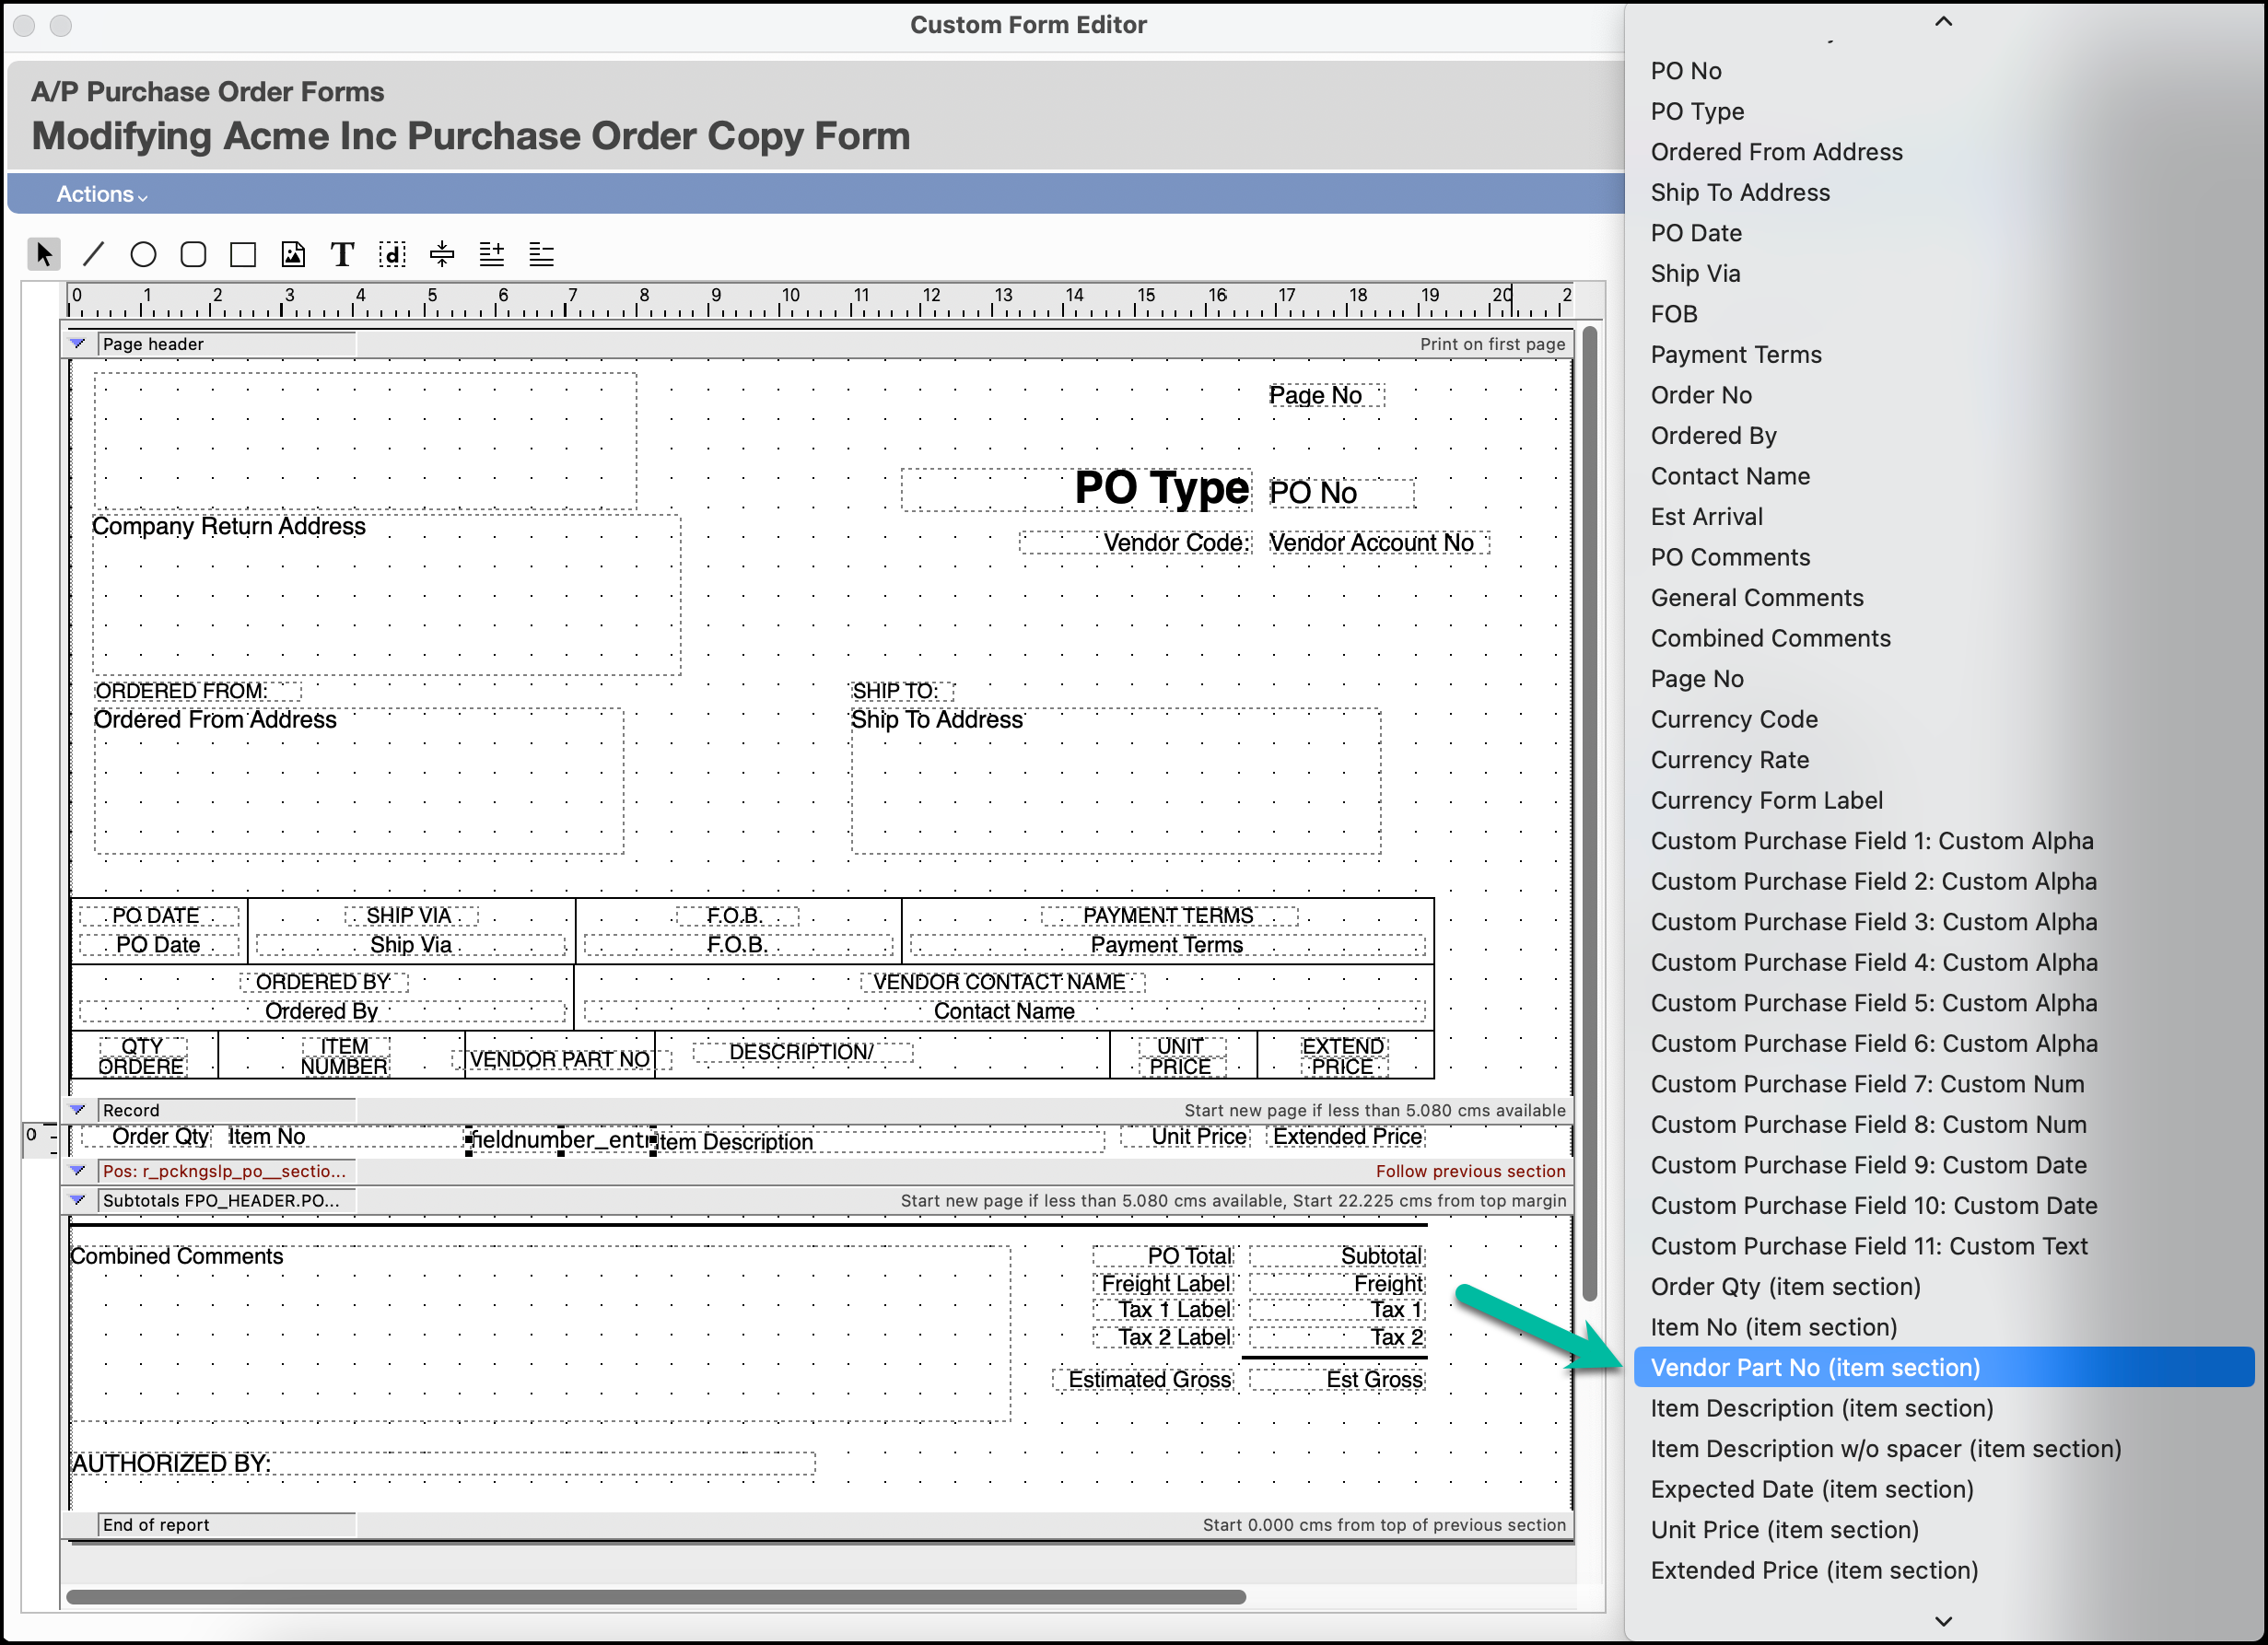
Task: Collapse the Page header section triangle
Action: 78,343
